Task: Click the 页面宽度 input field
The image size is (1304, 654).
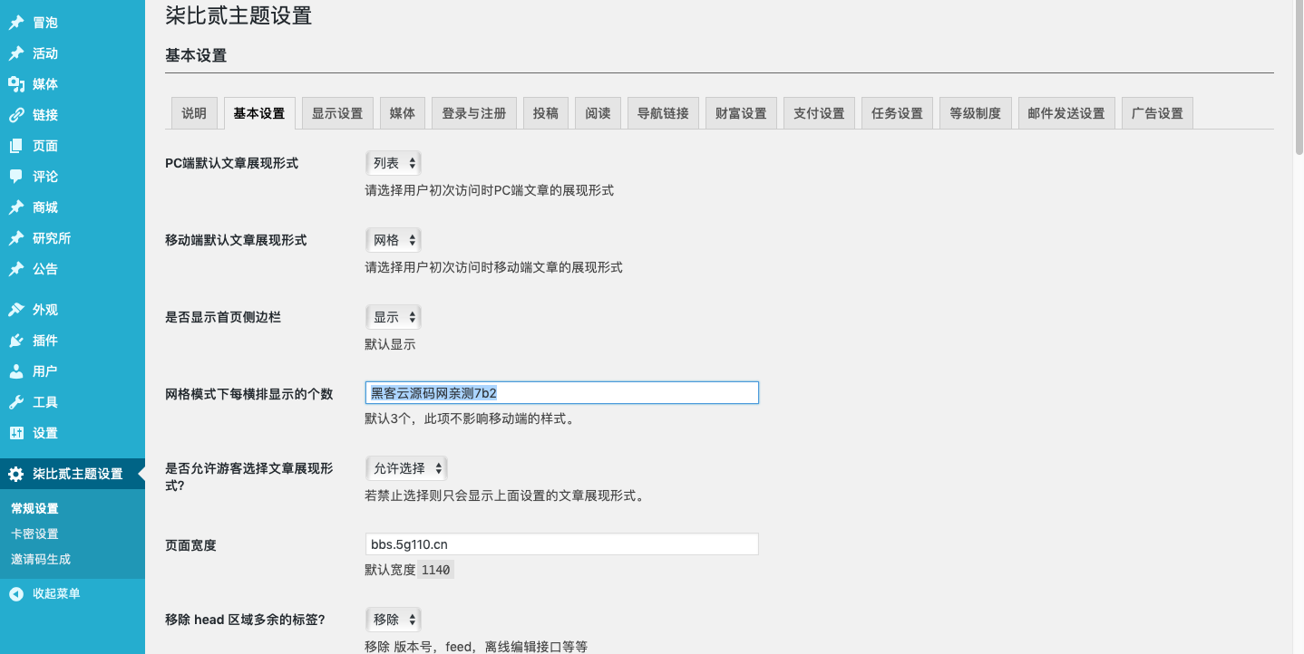Action: click(x=561, y=544)
